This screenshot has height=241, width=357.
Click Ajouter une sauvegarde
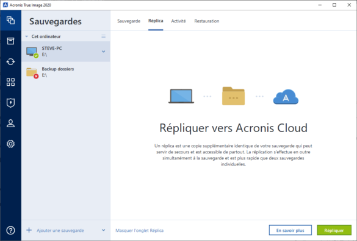point(60,230)
